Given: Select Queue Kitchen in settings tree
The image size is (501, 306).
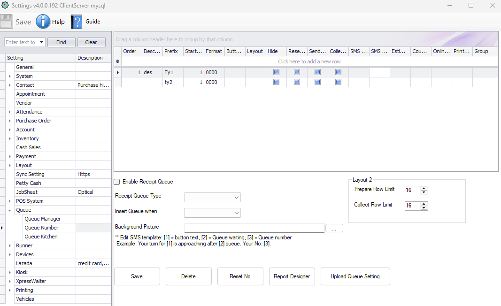Looking at the screenshot, I should tap(41, 237).
